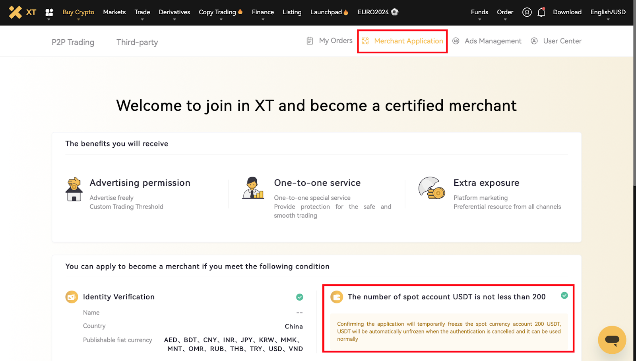Screen dimensions: 636x361
Task: Click the User Center person icon
Action: pyautogui.click(x=534, y=41)
